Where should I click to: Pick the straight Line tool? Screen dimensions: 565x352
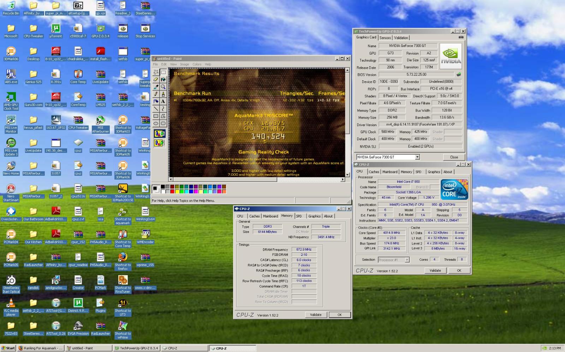[x=156, y=109]
